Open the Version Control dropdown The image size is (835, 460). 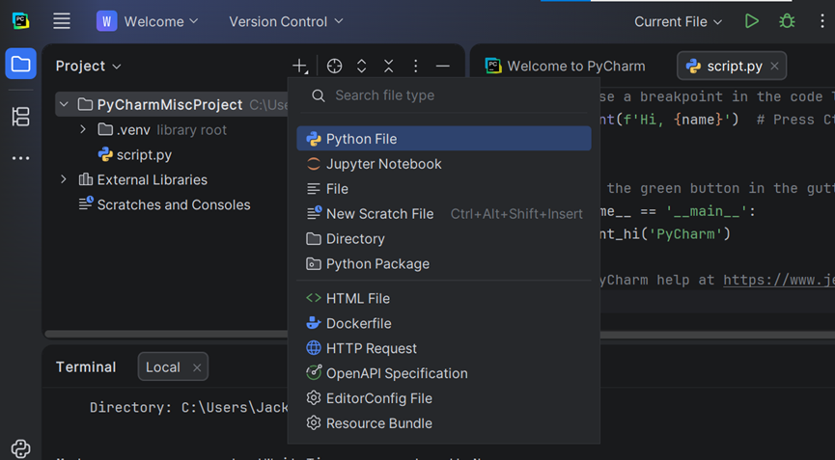click(x=286, y=21)
